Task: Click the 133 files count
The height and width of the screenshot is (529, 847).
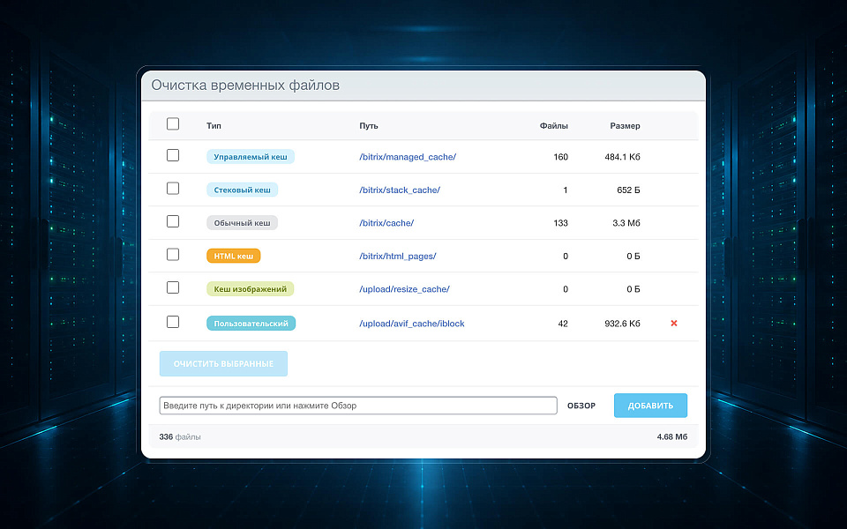Action: click(x=561, y=223)
